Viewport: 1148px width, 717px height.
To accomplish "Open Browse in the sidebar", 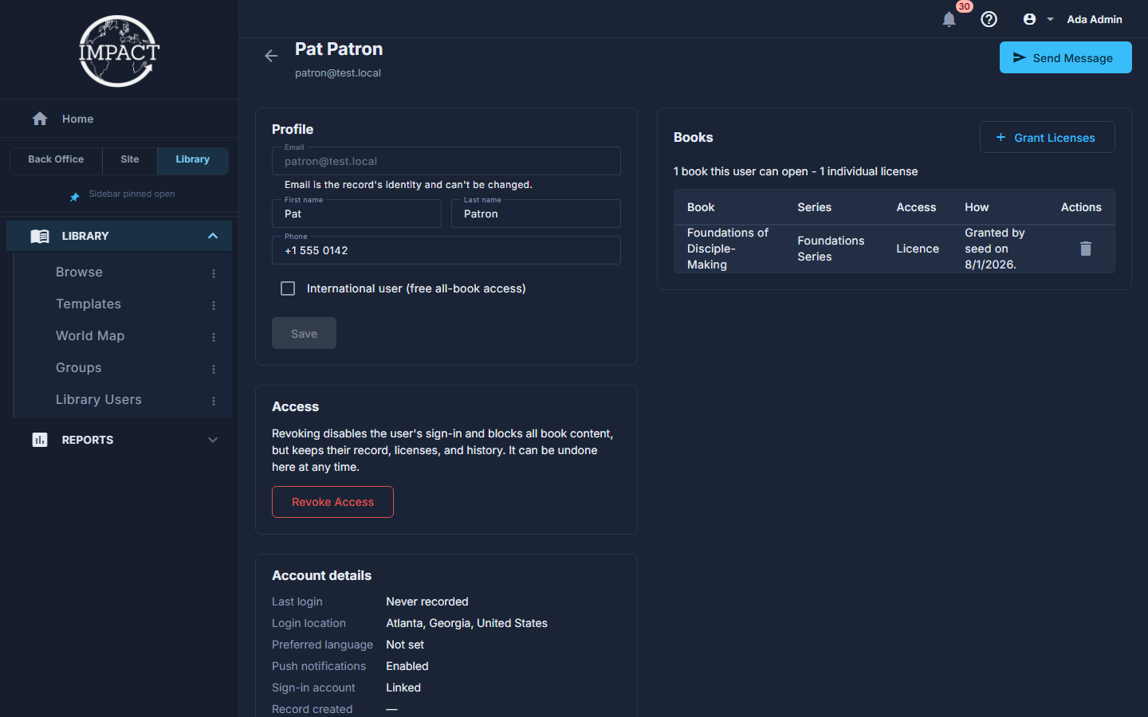I will click(x=79, y=272).
